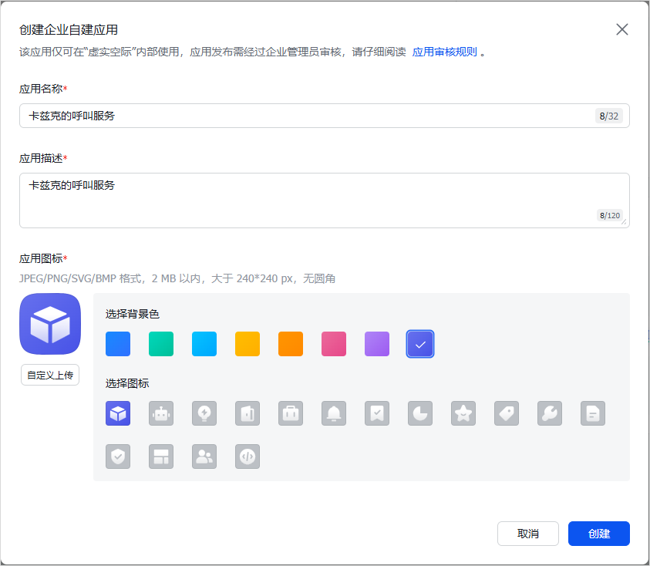This screenshot has height=566, width=650.
Task: Click the 取消 button
Action: 528,533
